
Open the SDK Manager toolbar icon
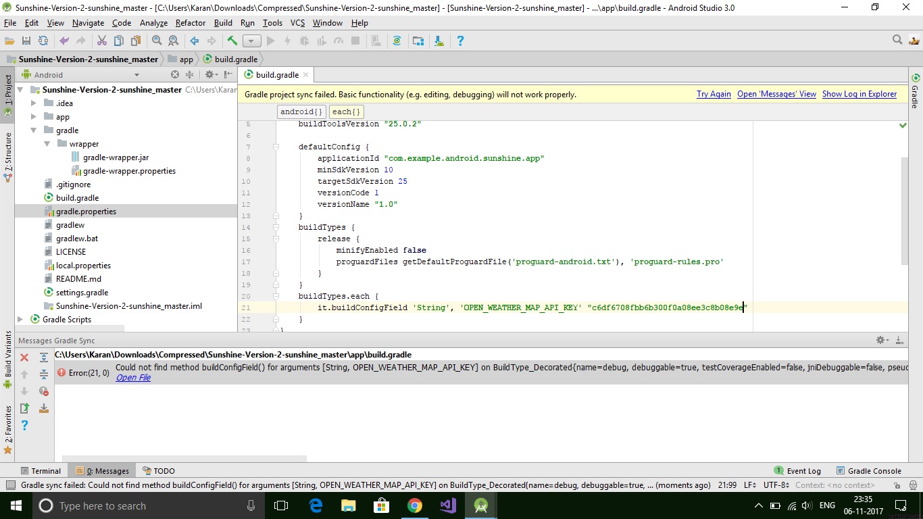tap(439, 41)
